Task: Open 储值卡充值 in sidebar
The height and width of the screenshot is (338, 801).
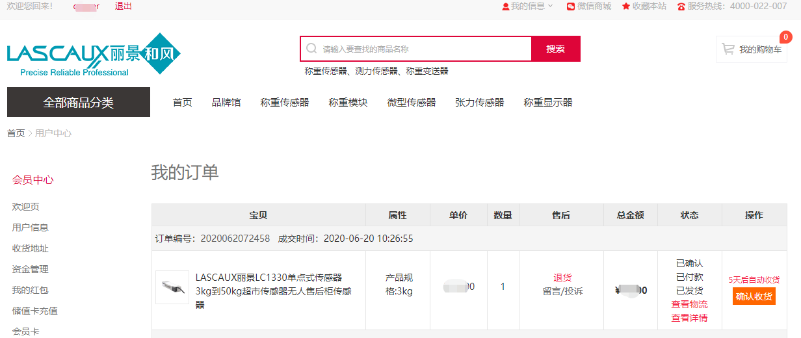Action: (x=35, y=311)
